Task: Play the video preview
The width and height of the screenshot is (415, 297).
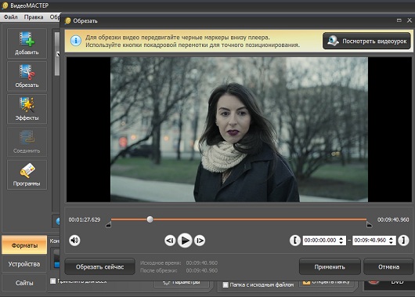Action: (185, 241)
